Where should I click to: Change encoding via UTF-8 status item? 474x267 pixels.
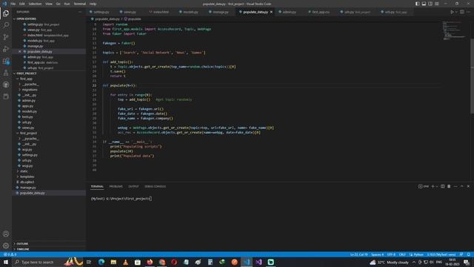pyautogui.click(x=391, y=254)
